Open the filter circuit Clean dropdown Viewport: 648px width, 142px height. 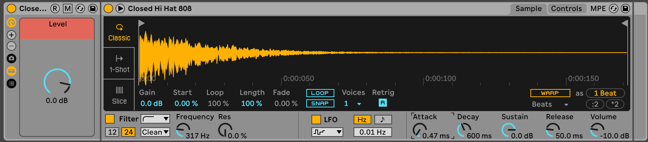pos(155,132)
